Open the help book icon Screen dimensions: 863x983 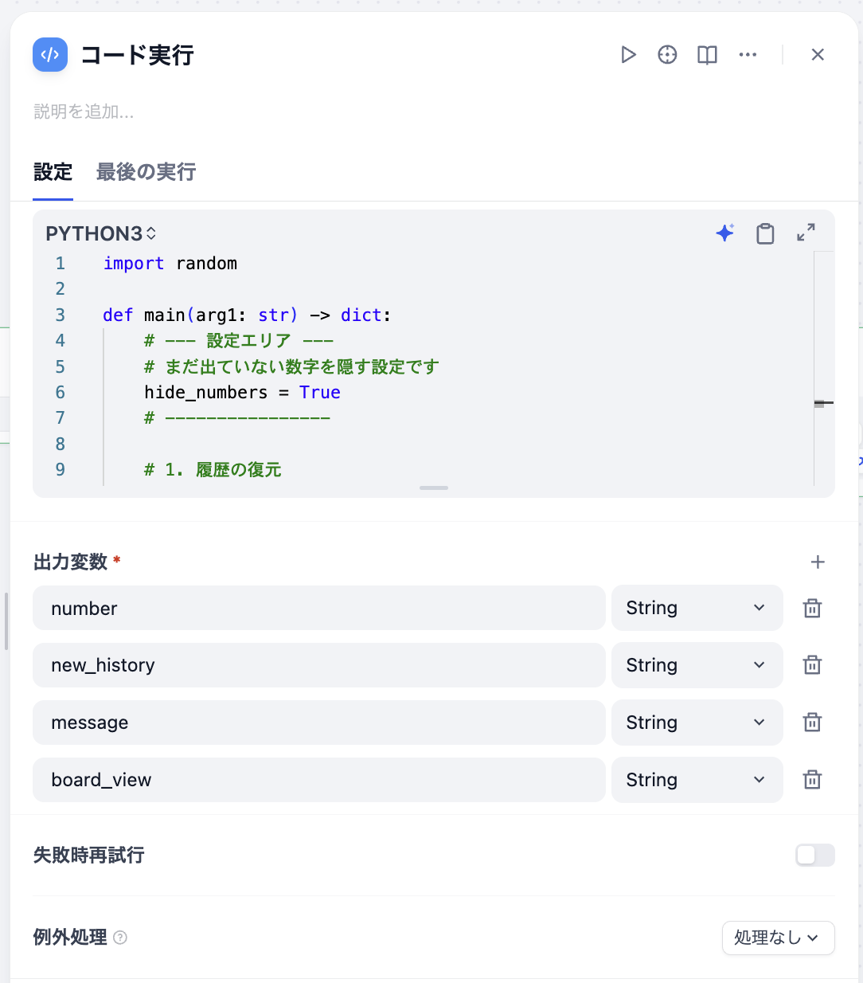coord(707,55)
